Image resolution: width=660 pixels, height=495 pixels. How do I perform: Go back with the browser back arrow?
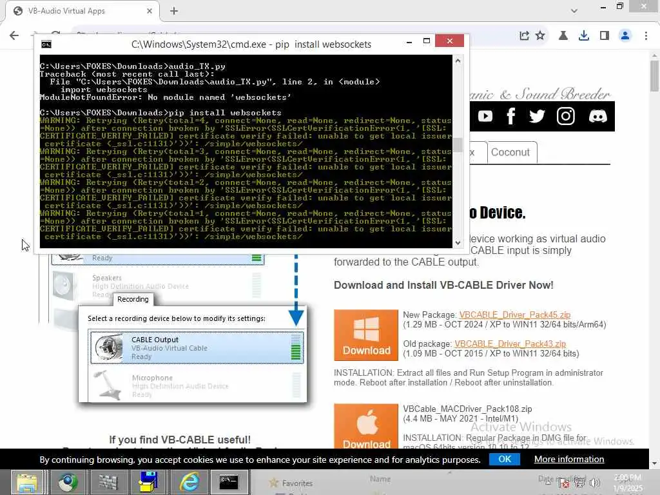click(x=14, y=35)
